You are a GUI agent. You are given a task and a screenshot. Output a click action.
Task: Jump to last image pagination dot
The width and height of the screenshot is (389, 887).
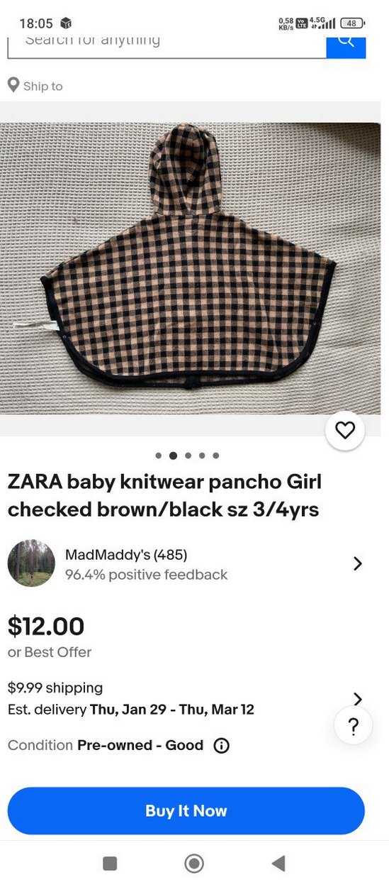point(216,456)
